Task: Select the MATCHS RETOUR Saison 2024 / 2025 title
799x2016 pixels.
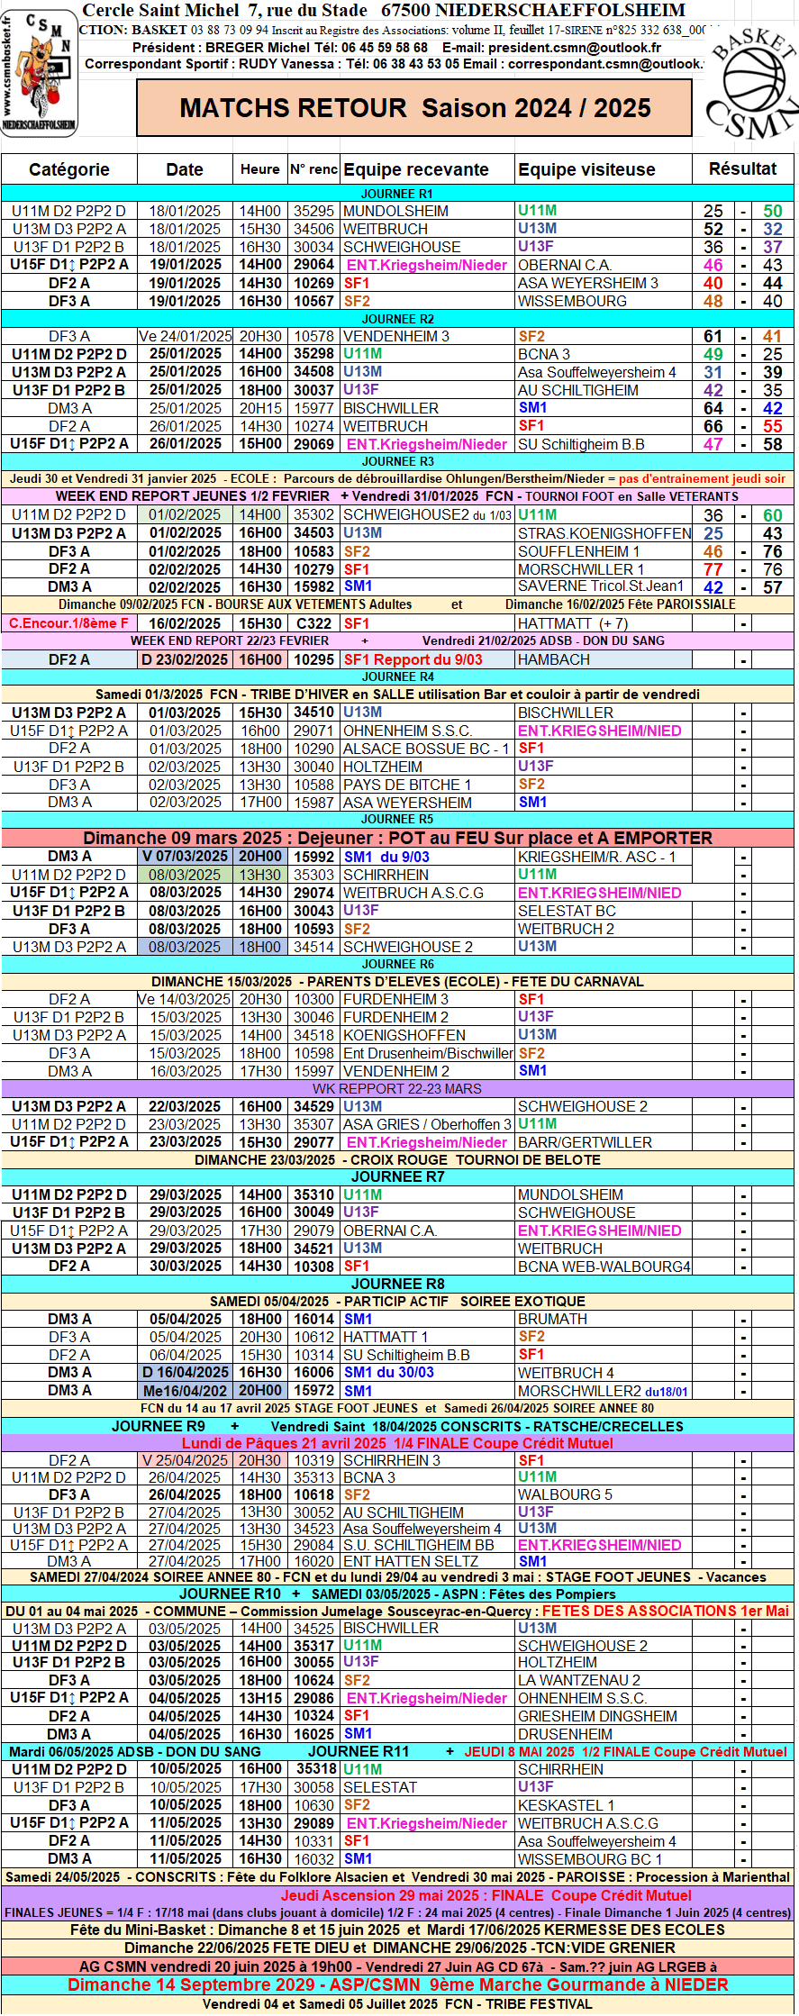Action: [415, 108]
